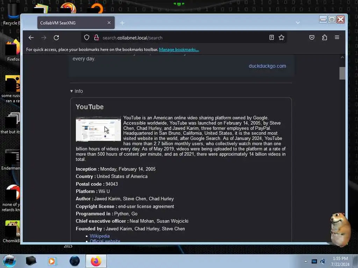358x268 pixels.
Task: Click the page vertical scrollbar thumb
Action: coord(342,73)
